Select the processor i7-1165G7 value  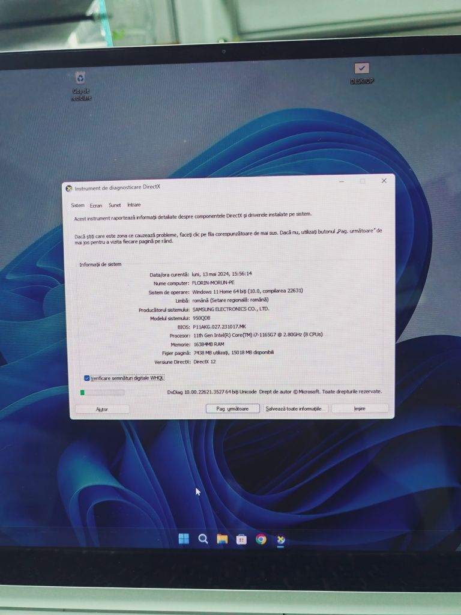(x=258, y=335)
